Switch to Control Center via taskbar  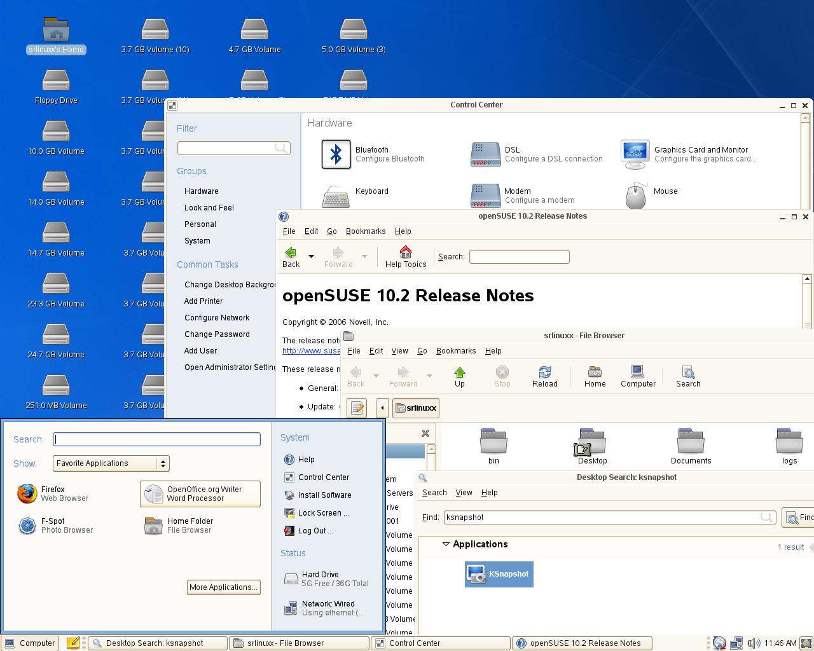[440, 643]
